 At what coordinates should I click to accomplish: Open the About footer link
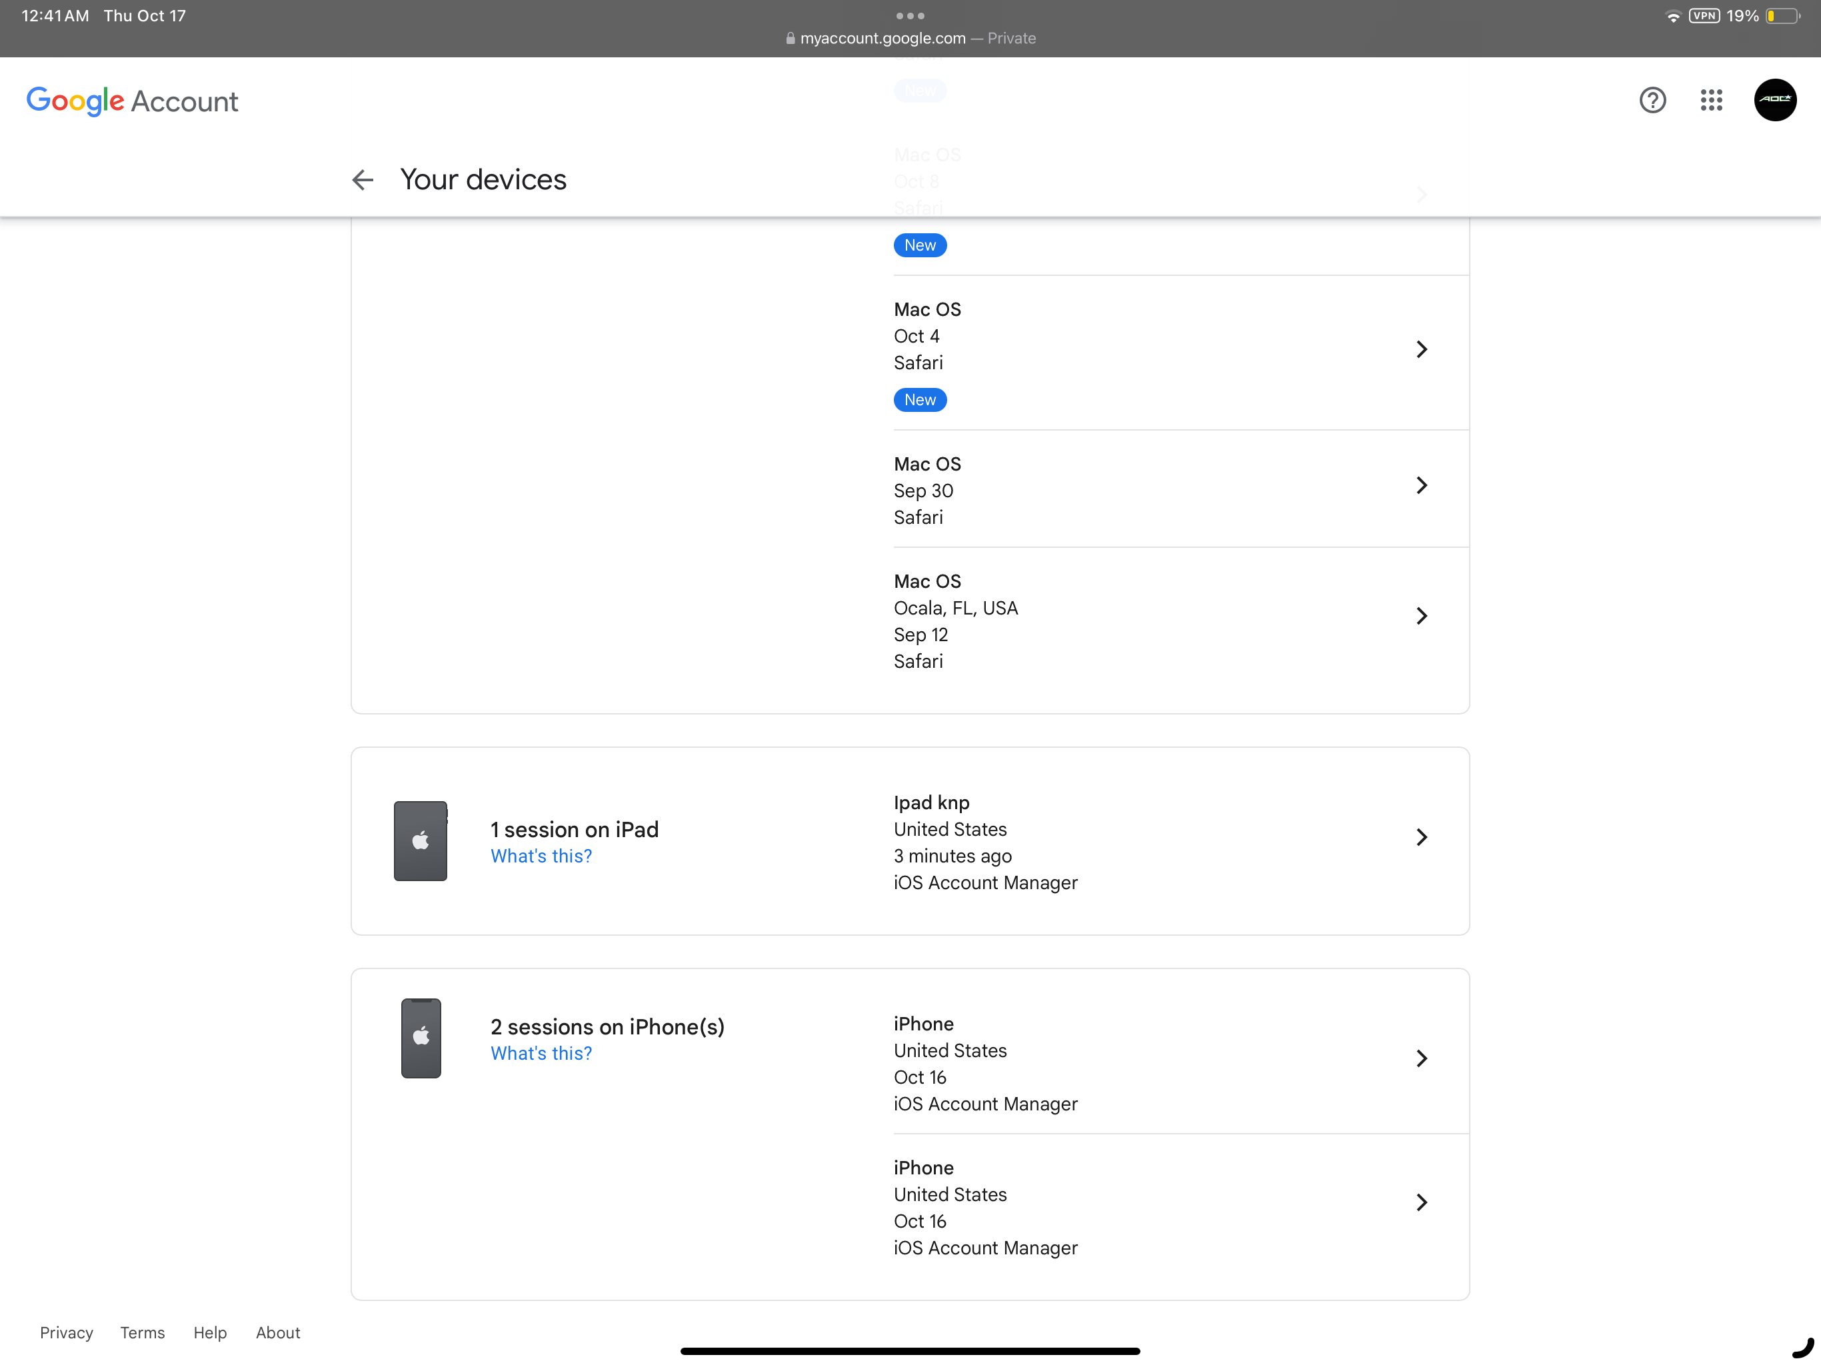pos(277,1332)
